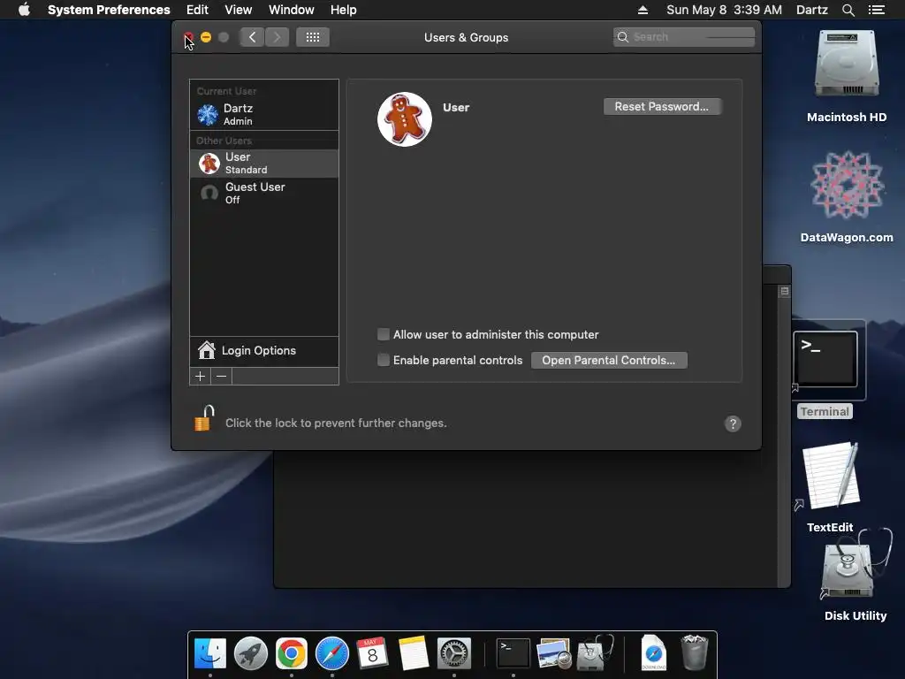Open the Help menu

point(344,10)
